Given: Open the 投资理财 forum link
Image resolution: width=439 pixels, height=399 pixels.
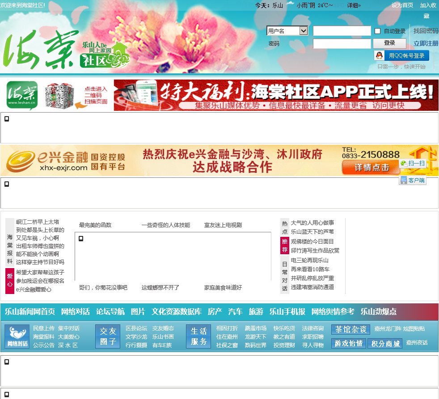Looking at the screenshot, I should (284, 345).
